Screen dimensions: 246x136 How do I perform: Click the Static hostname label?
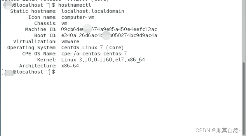34,11
